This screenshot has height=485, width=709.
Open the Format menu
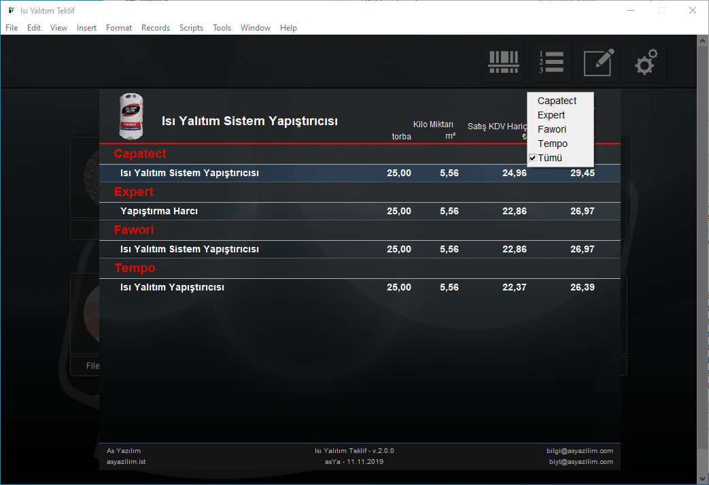pyautogui.click(x=119, y=28)
